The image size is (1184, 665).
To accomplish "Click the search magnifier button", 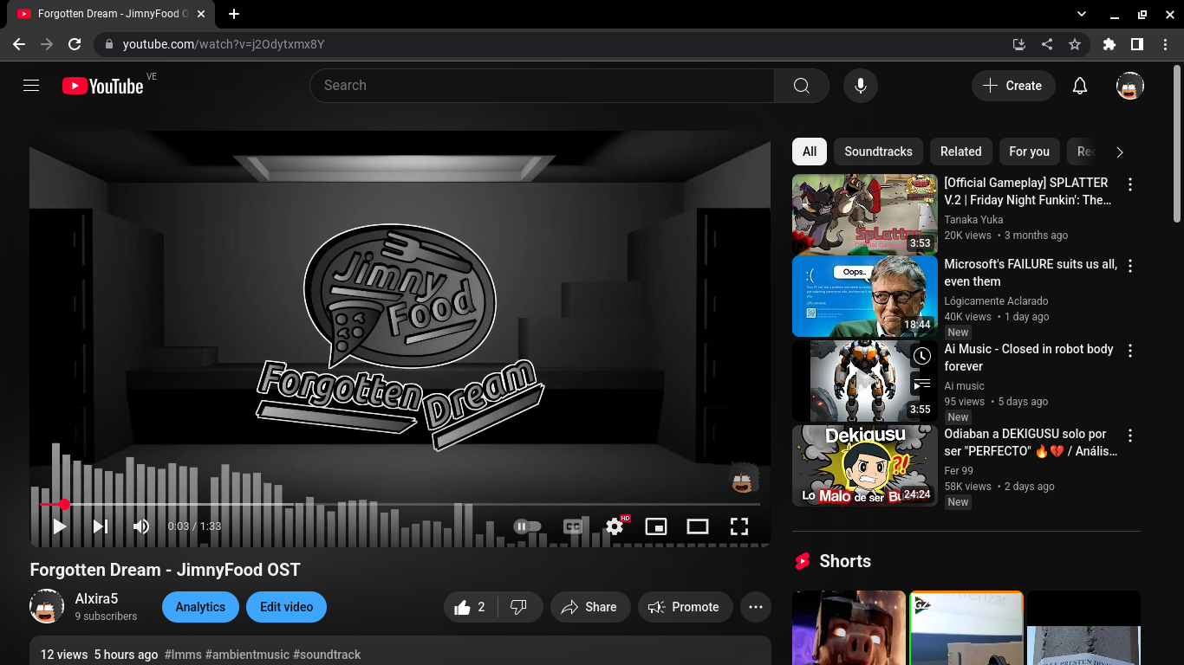I will click(x=801, y=86).
